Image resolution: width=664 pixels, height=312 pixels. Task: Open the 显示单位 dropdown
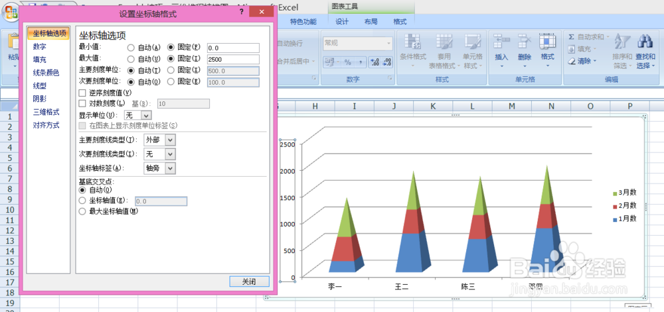[x=146, y=115]
